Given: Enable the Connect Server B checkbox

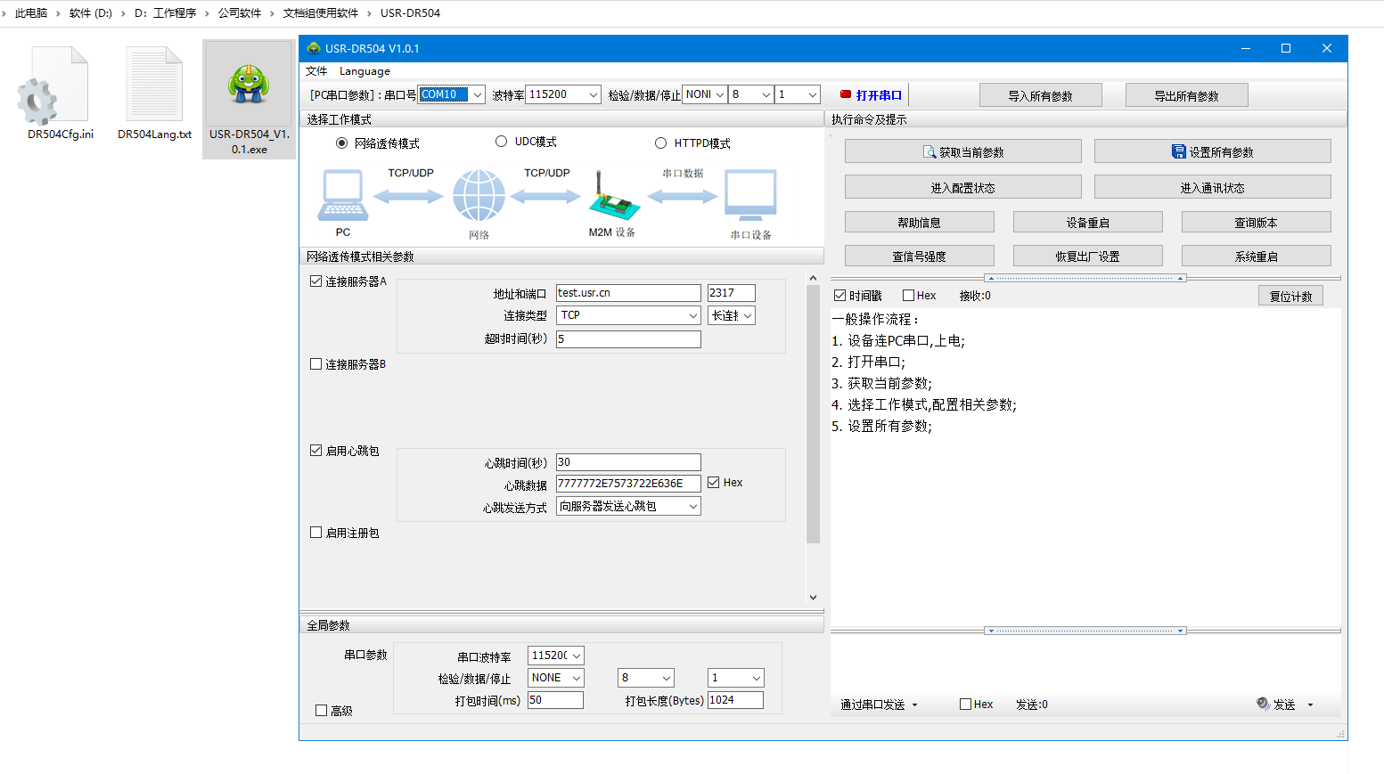Looking at the screenshot, I should pyautogui.click(x=315, y=364).
